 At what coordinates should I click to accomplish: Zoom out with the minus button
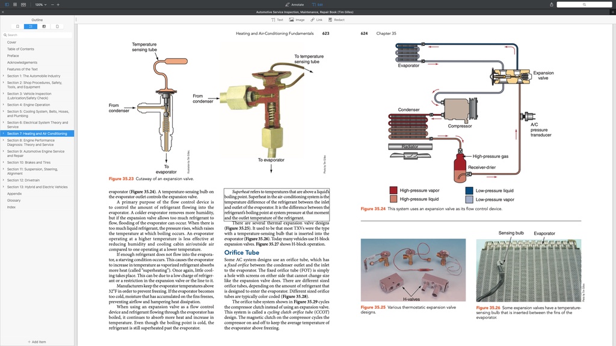(52, 5)
